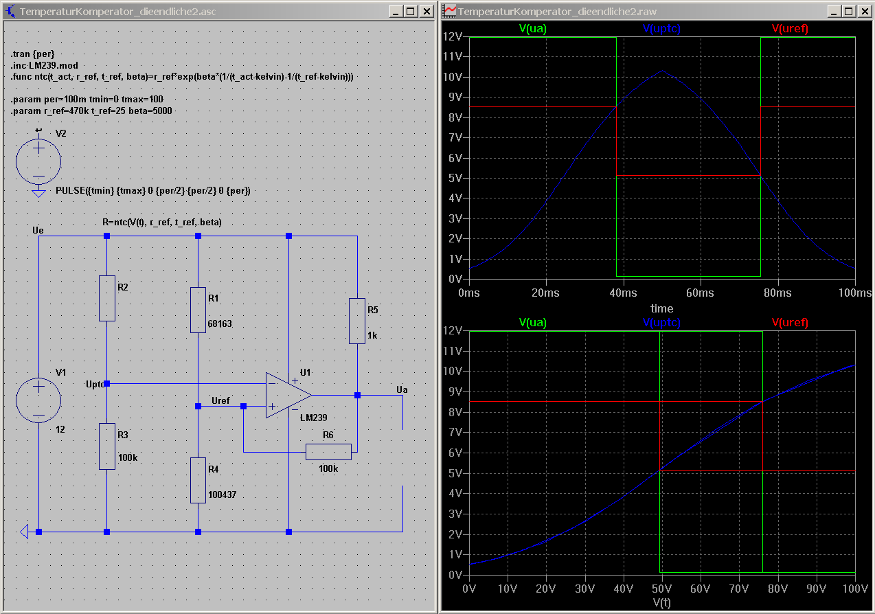Select the U1 LM239 comparator symbol
This screenshot has height=614, width=875.
tap(288, 395)
